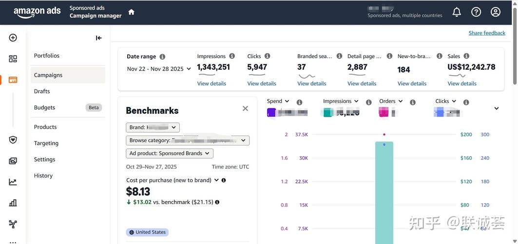Open the line chart trend icon in sidebar
The image size is (518, 244).
point(13,182)
